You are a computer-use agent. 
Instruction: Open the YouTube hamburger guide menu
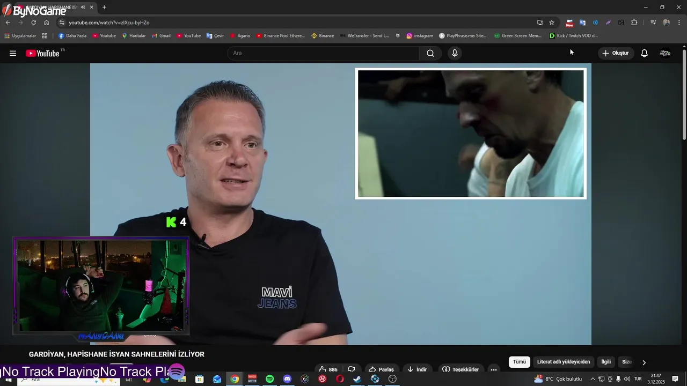(x=13, y=53)
